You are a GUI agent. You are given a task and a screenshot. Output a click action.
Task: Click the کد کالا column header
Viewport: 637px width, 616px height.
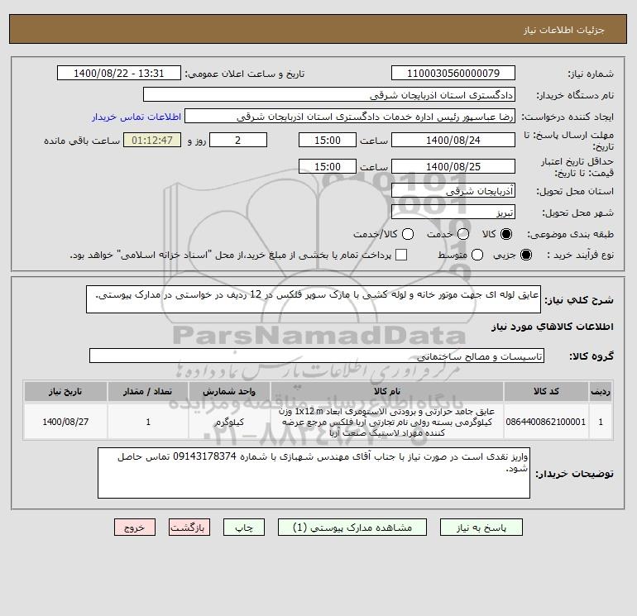pyautogui.click(x=546, y=391)
